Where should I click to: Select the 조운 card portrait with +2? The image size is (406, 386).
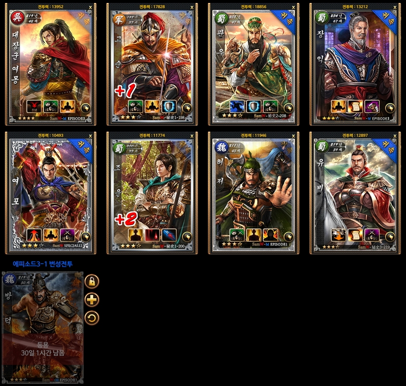152,193
